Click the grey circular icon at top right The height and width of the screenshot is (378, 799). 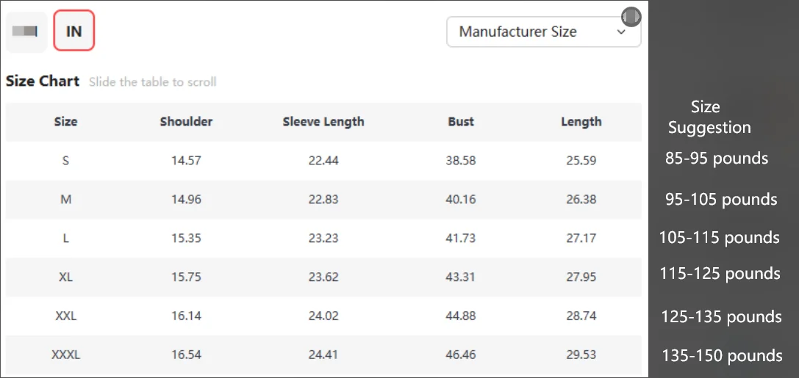tap(631, 16)
